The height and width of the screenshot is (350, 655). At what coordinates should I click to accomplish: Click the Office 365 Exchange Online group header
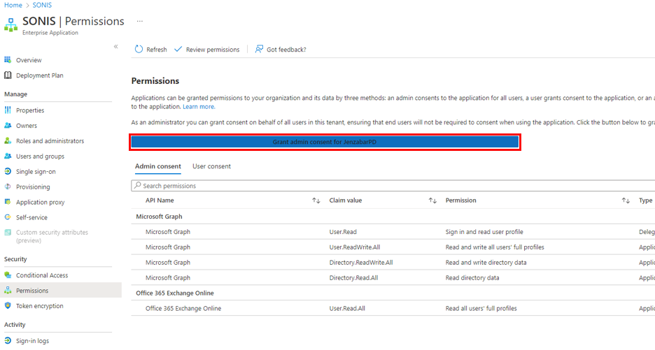coord(175,293)
